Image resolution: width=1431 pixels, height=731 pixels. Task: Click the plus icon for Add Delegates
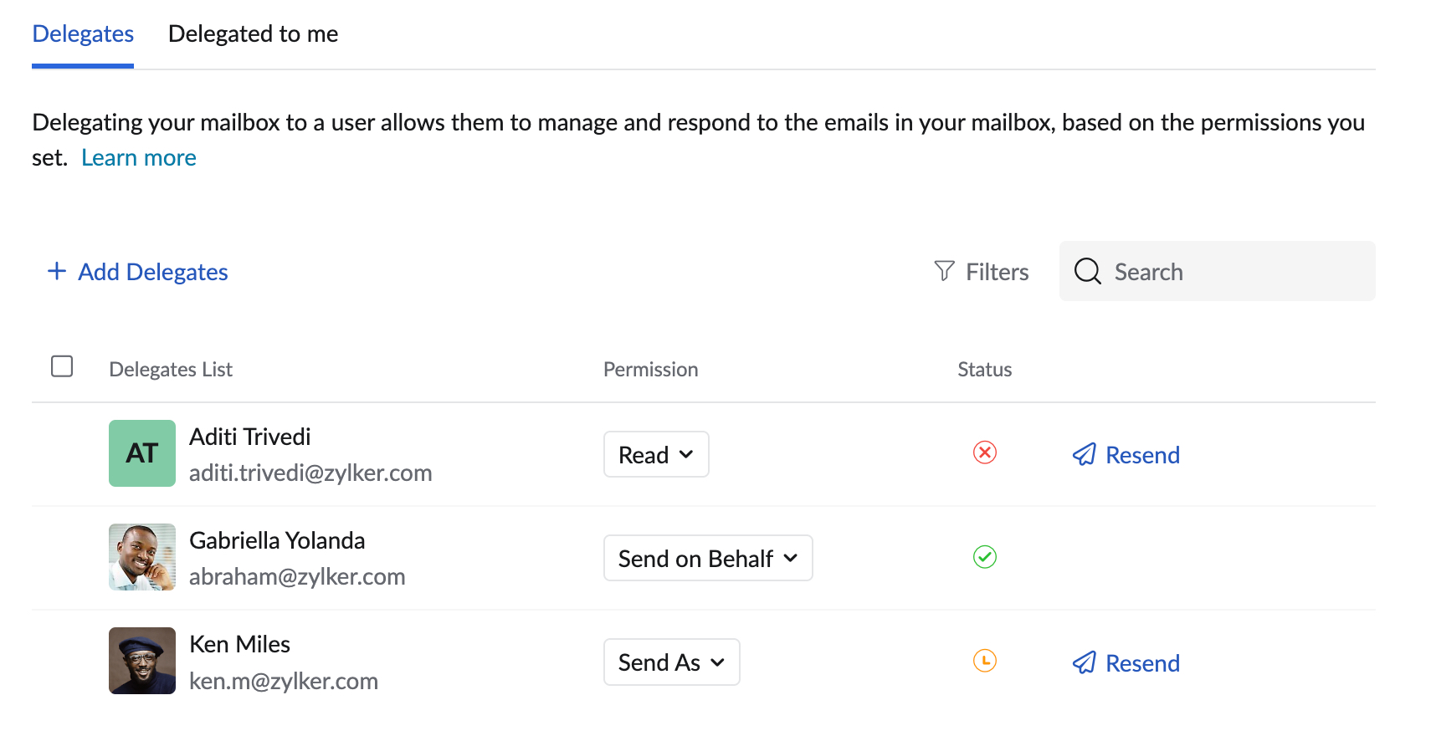point(57,271)
